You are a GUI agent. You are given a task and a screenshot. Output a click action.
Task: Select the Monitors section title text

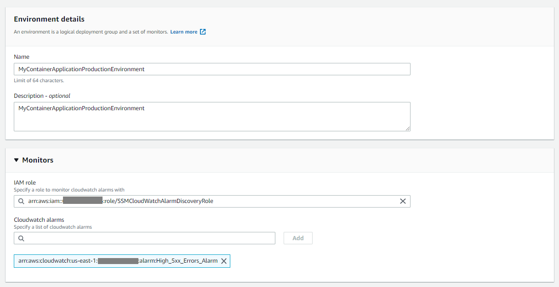(x=38, y=160)
